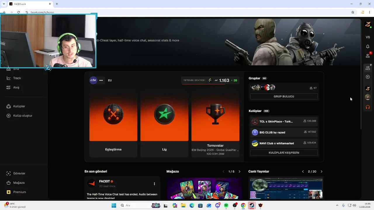Show the previous Canlı Yayınlar stream
This screenshot has height=210, width=374.
[303, 172]
